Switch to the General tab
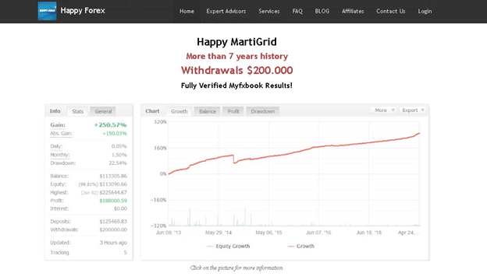 [x=103, y=111]
